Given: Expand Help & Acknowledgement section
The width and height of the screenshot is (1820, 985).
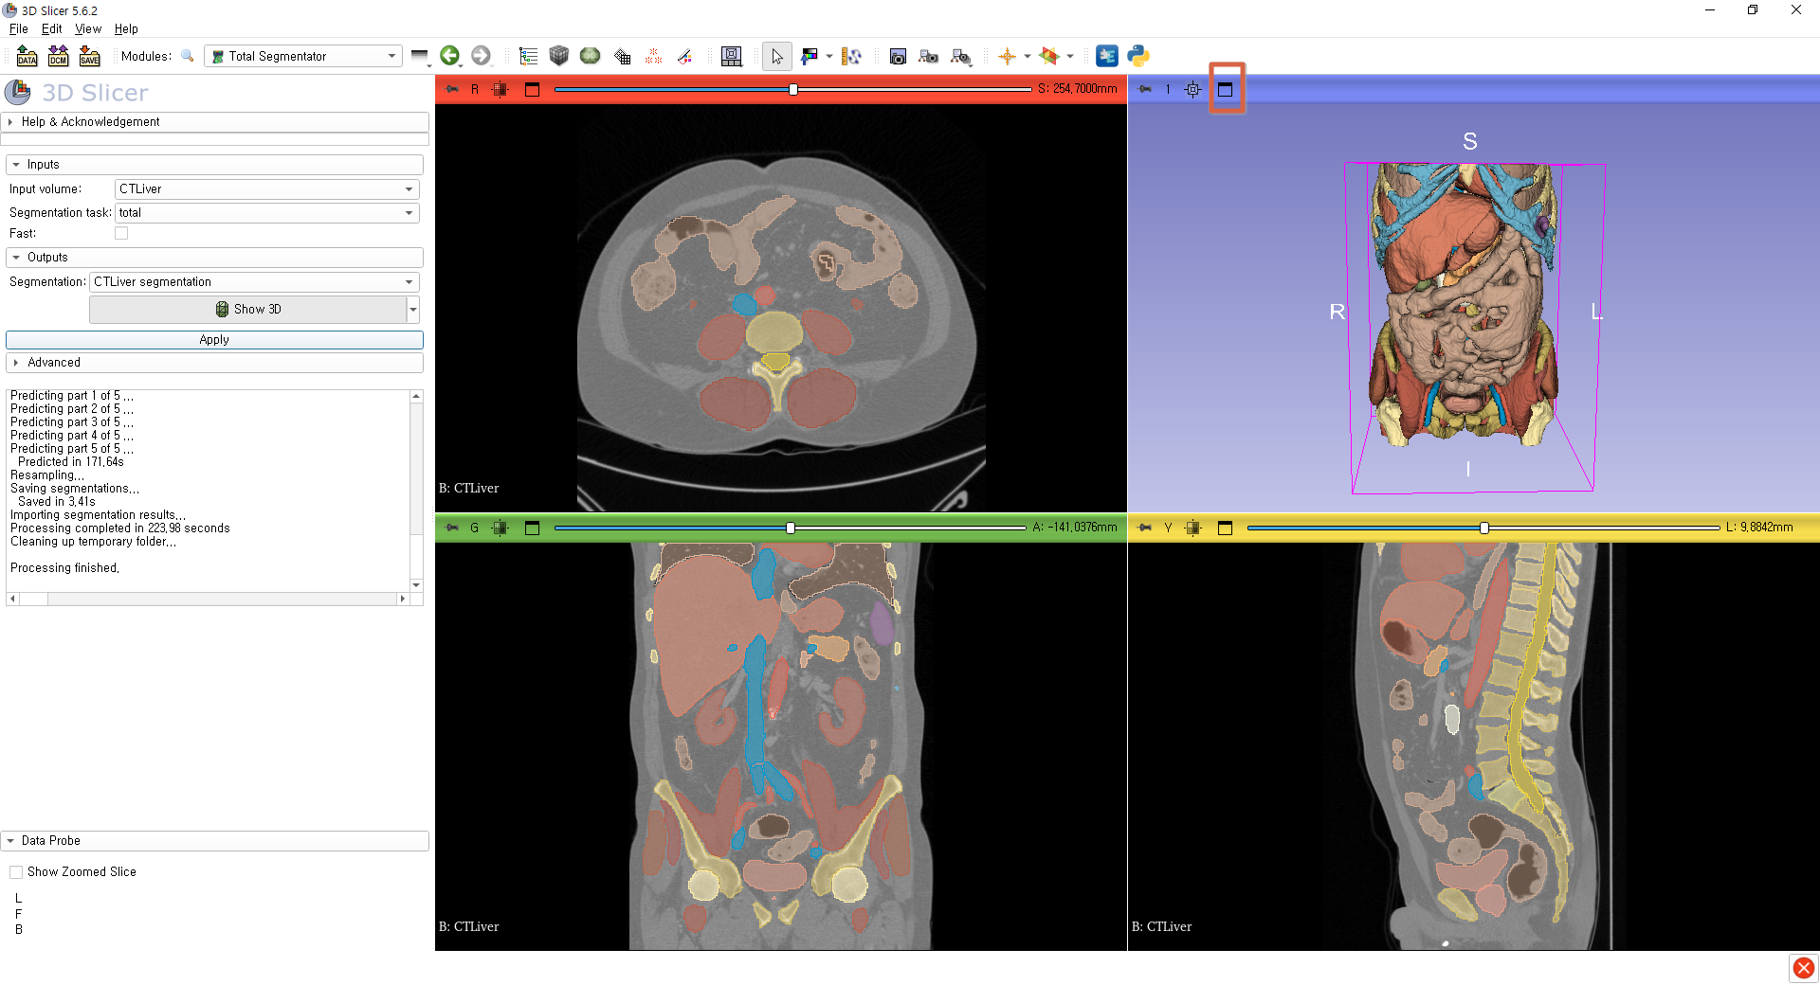Looking at the screenshot, I should click(216, 122).
